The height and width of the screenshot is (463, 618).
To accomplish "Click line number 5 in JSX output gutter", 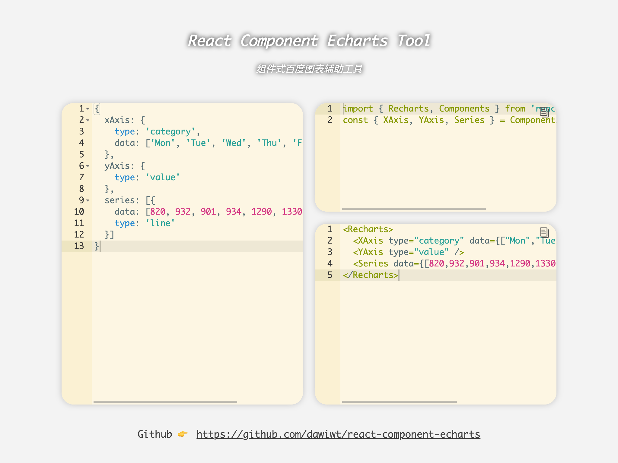I will pyautogui.click(x=330, y=275).
